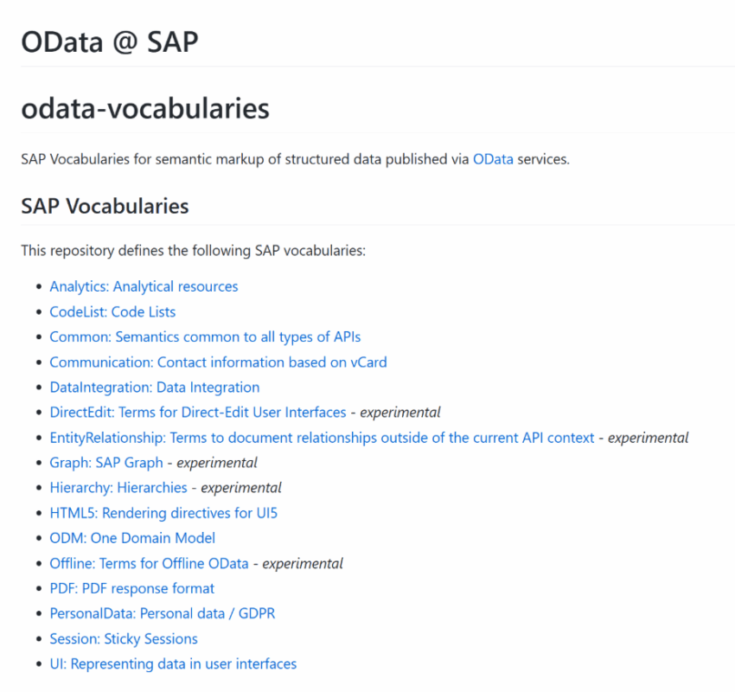Open Common: Semantics common to all APIs
This screenshot has height=692, width=735.
click(205, 337)
